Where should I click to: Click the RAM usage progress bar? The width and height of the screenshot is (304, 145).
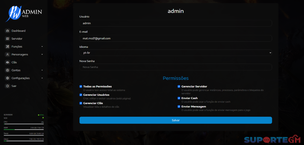pos(23,130)
